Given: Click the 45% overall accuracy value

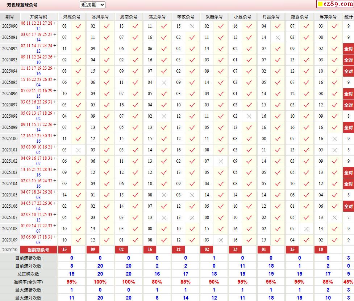Looking at the screenshot, I should click(348, 282).
